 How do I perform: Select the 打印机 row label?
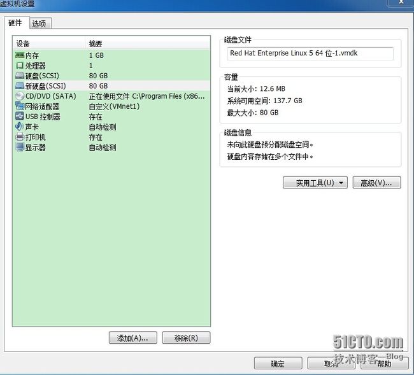pyautogui.click(x=36, y=137)
